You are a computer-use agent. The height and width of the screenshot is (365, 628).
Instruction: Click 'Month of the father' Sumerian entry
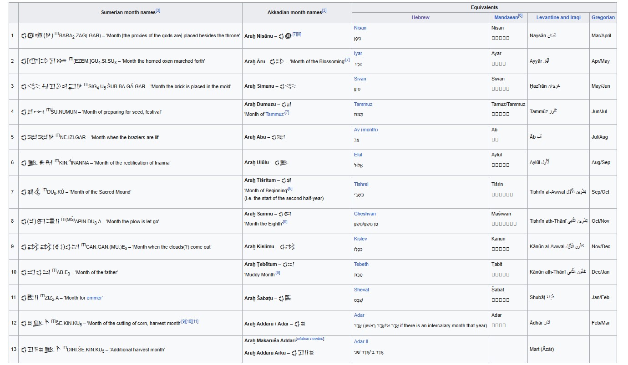point(96,272)
